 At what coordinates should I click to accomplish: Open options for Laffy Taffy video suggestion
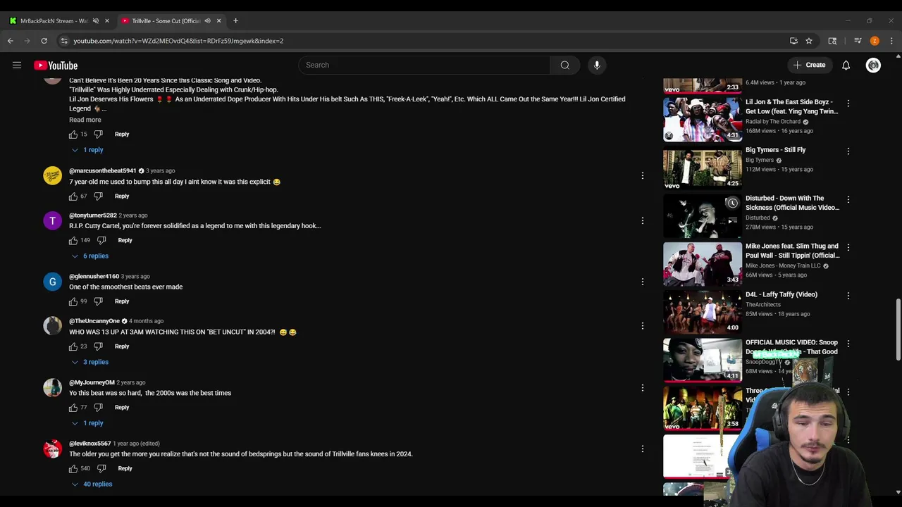848,296
